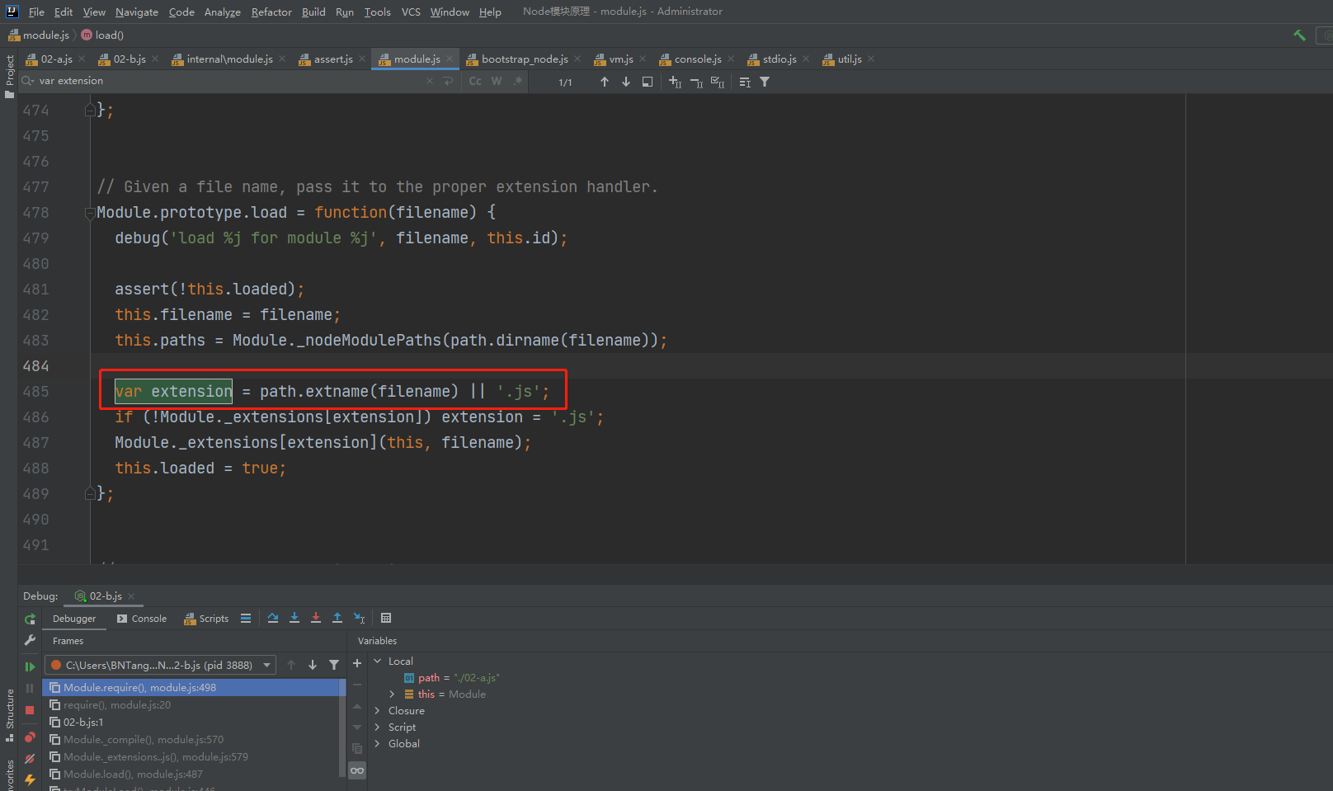Open the VCS menu
This screenshot has width=1333, height=791.
point(411,12)
